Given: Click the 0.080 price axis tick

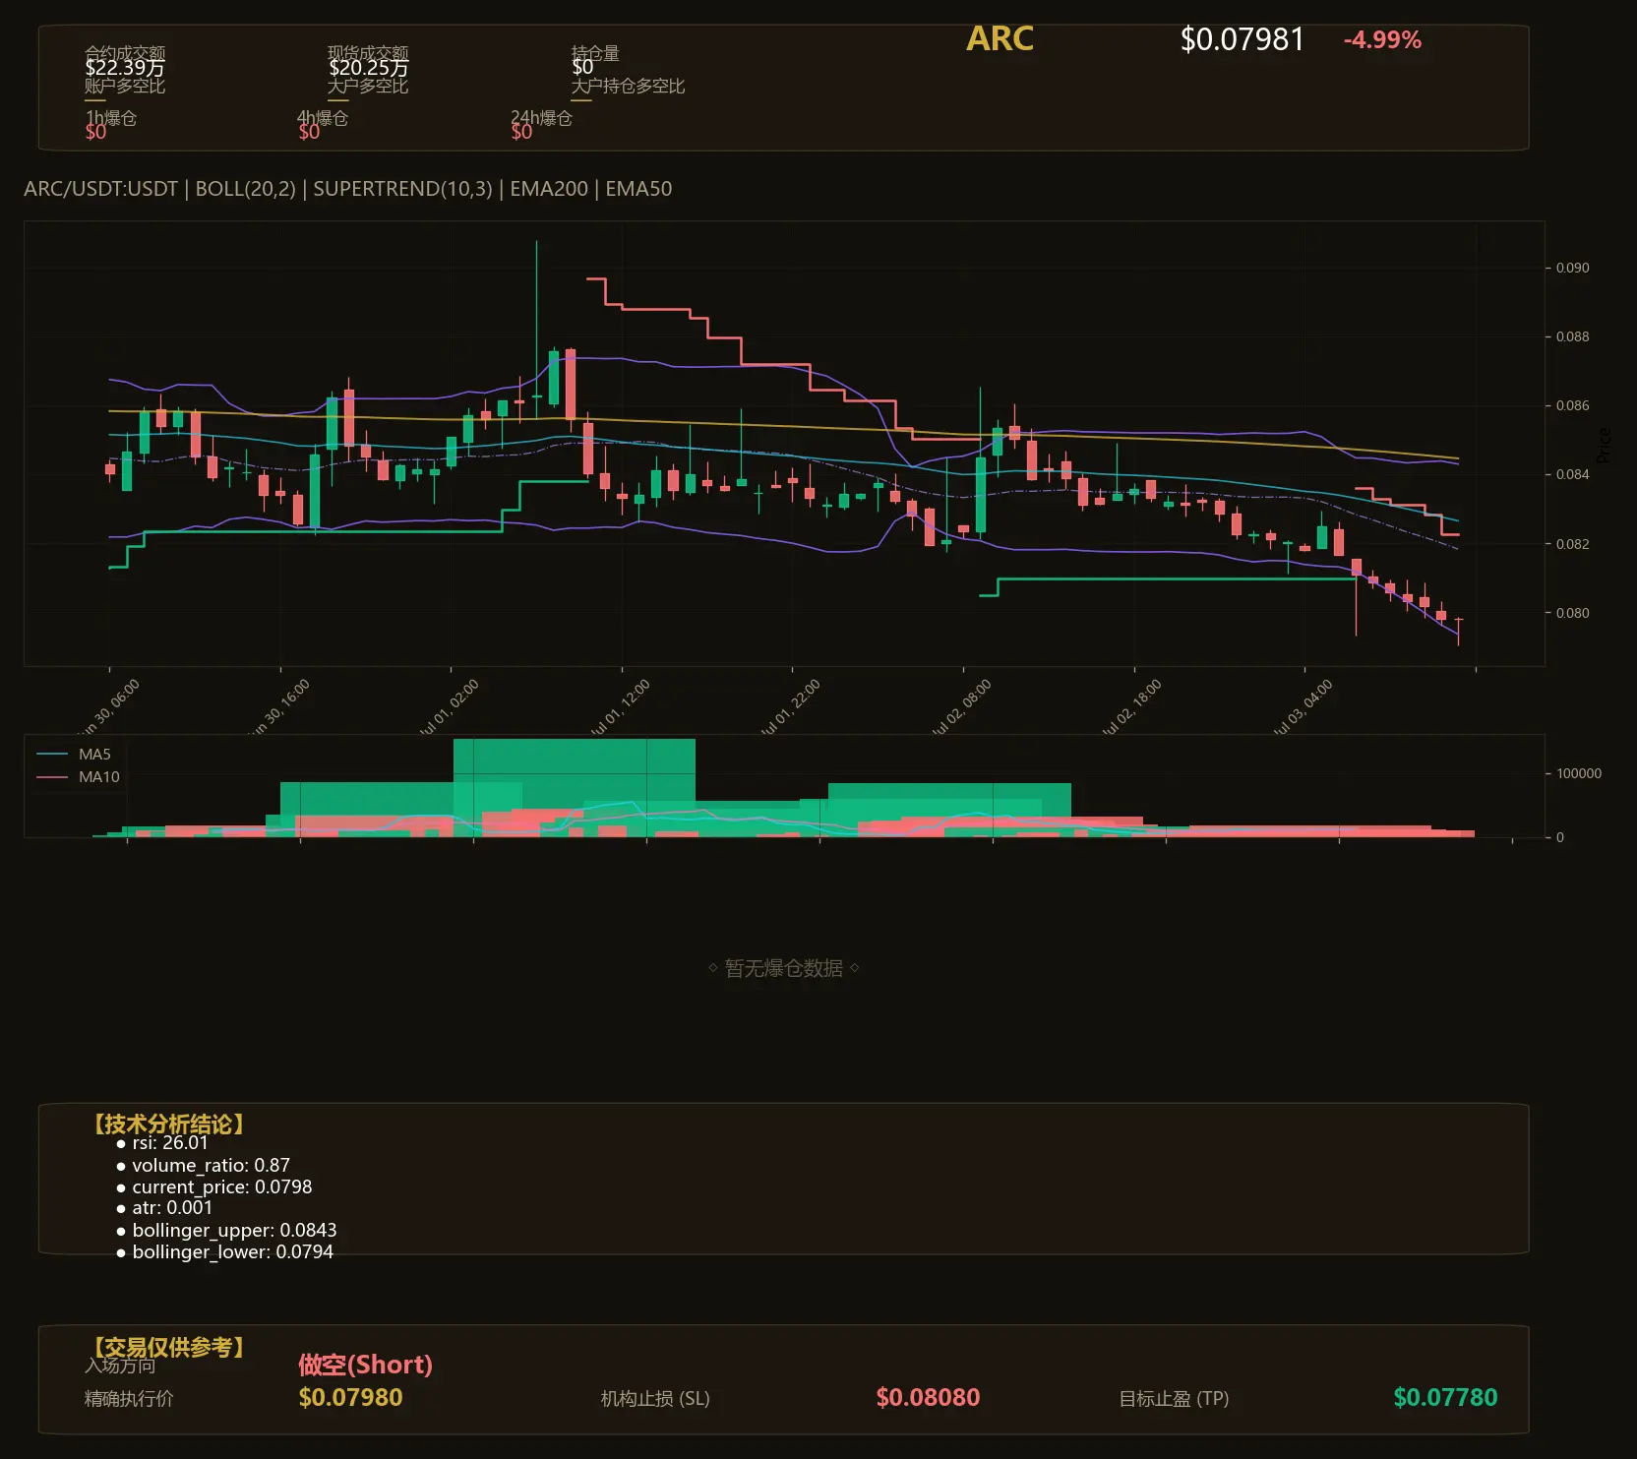Looking at the screenshot, I should (1572, 613).
